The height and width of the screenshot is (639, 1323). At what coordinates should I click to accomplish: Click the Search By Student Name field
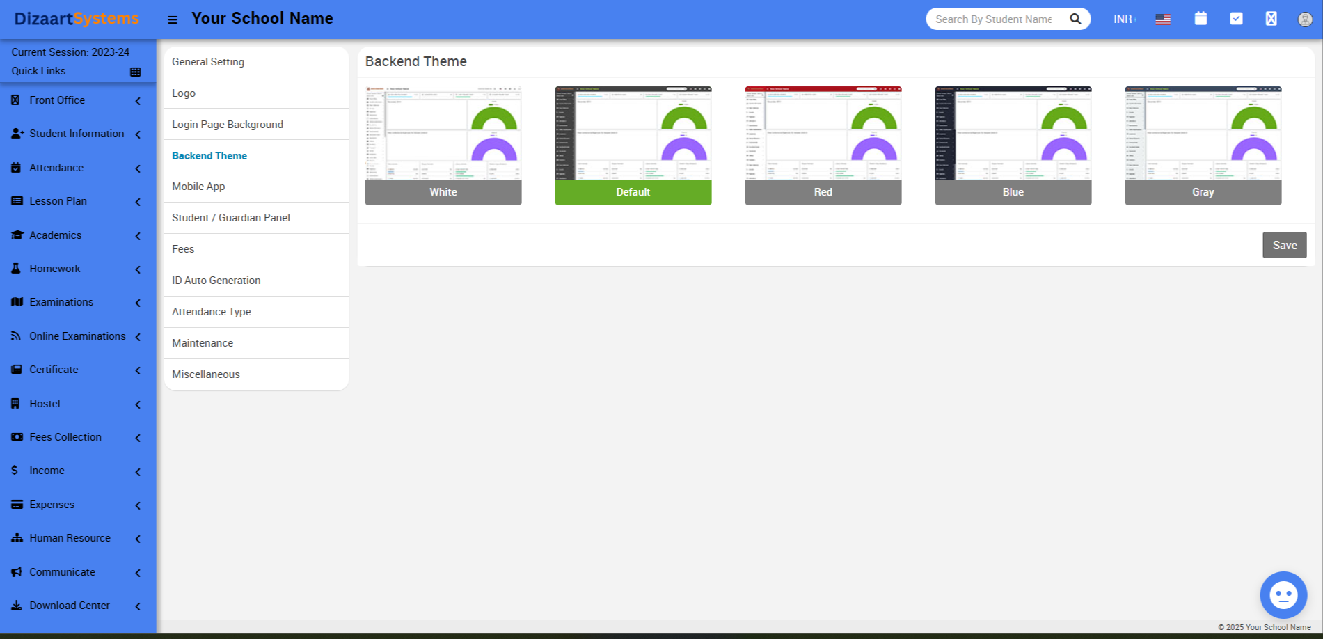click(995, 19)
